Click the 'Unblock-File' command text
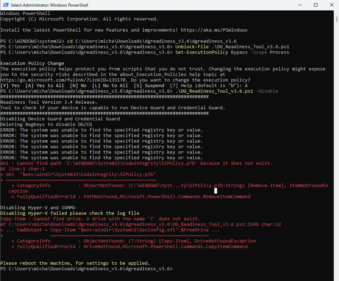Image resolution: width=339 pixels, height=281 pixels. point(192,46)
